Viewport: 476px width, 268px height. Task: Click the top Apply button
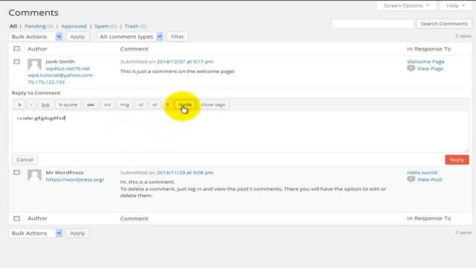click(x=77, y=36)
